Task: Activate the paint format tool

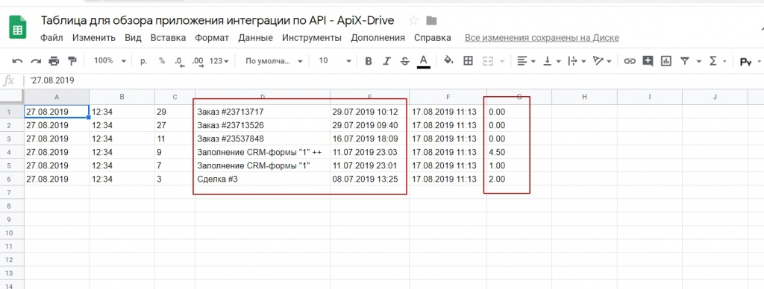Action: click(x=72, y=61)
